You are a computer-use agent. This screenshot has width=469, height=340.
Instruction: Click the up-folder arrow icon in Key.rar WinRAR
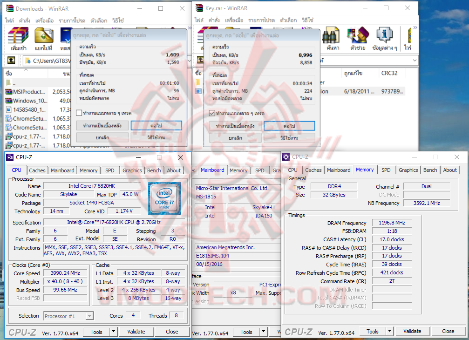(200, 60)
